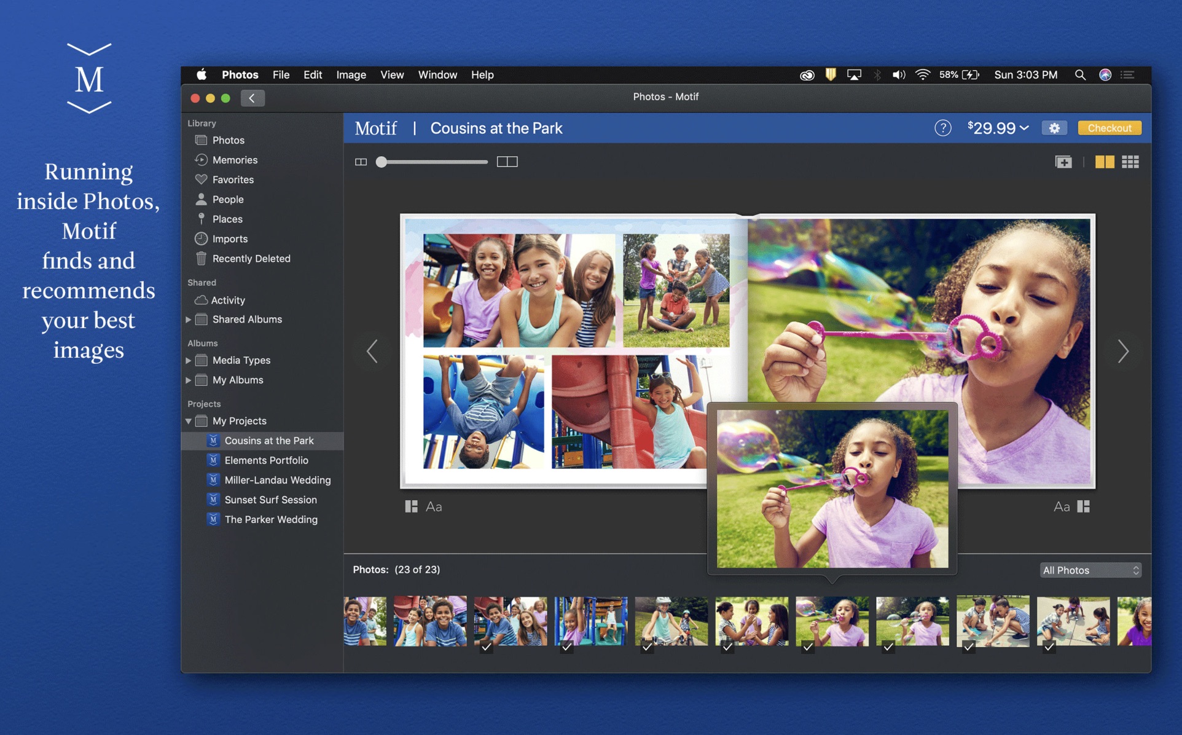Viewport: 1182px width, 735px height.
Task: Click the Checkout button
Action: 1111,128
